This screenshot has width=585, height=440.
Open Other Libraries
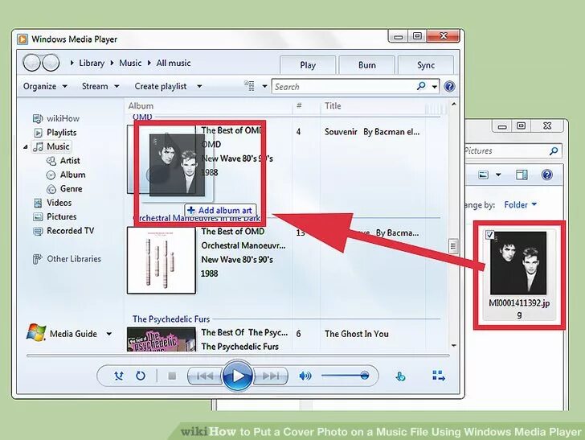point(67,259)
